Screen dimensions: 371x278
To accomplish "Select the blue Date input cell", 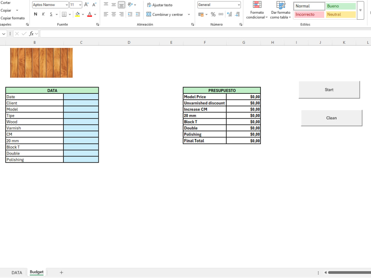I will point(81,97).
